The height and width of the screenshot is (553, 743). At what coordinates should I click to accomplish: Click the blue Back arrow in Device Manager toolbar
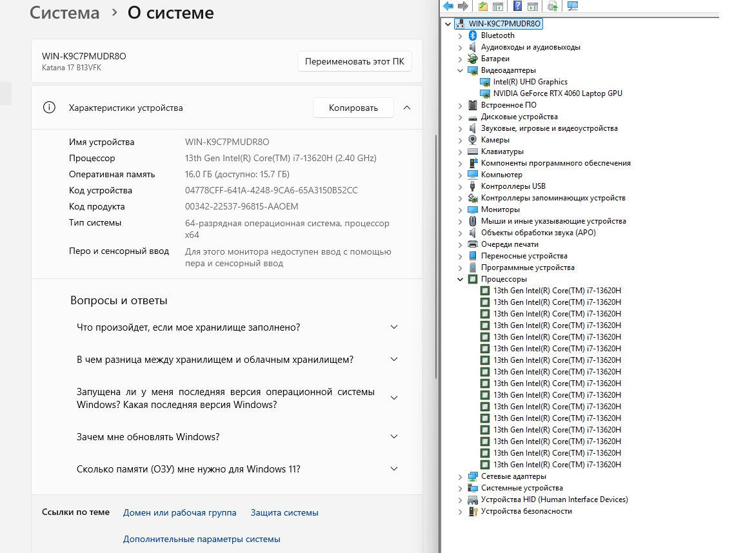(448, 6)
